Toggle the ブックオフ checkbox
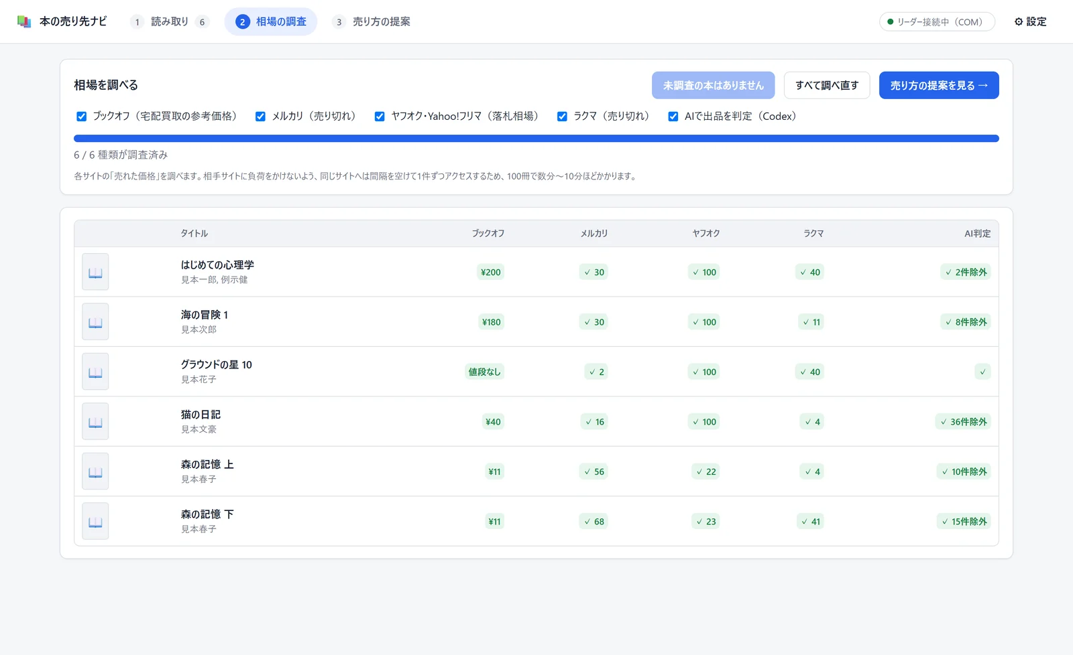 (x=82, y=117)
